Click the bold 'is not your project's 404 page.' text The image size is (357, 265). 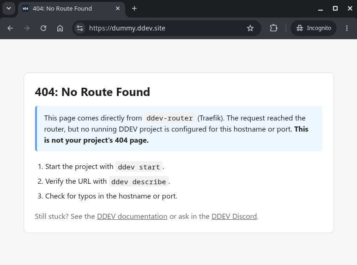click(x=97, y=140)
